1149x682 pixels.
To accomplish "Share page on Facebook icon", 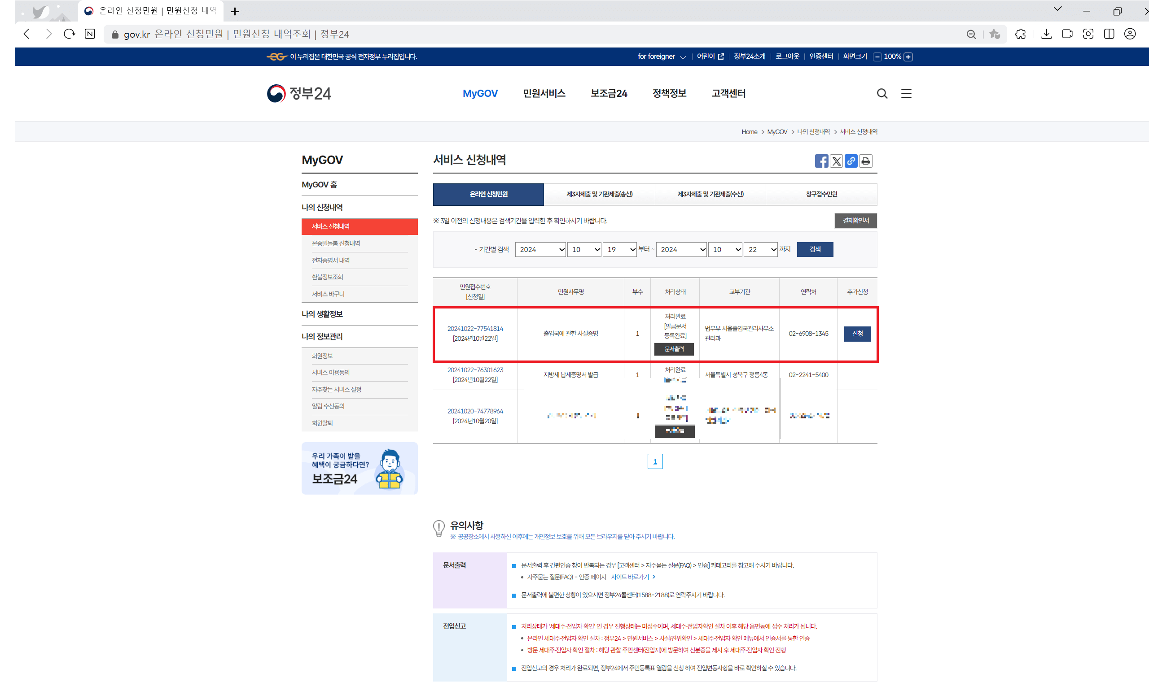I will [x=821, y=161].
